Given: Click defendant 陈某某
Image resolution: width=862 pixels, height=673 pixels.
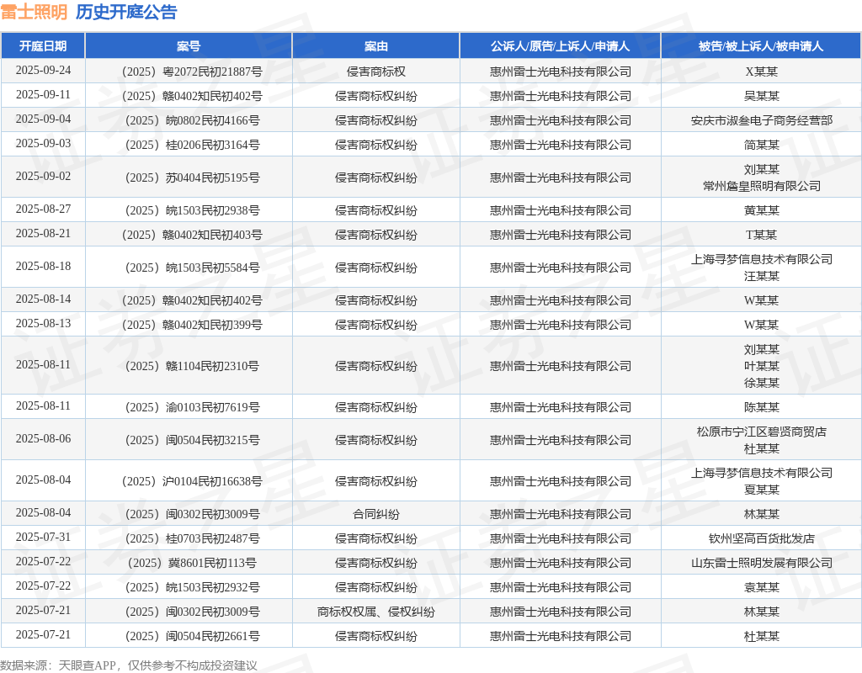Looking at the screenshot, I should pyautogui.click(x=761, y=407).
